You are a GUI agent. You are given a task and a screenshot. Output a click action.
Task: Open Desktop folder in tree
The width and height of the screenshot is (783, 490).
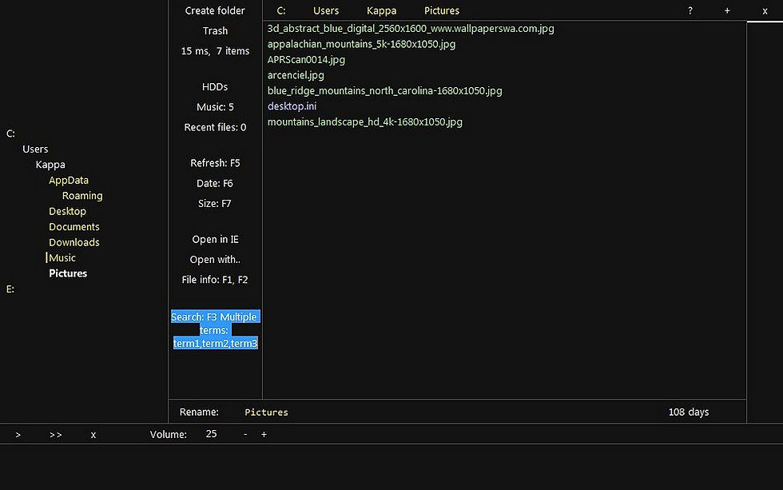pyautogui.click(x=67, y=211)
